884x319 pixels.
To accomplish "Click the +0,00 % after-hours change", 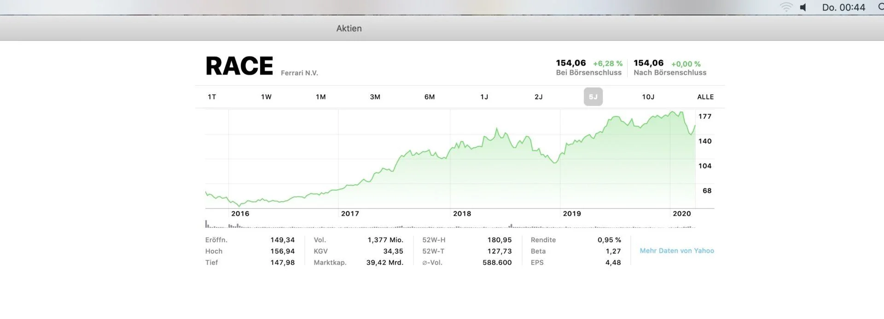I will (686, 64).
